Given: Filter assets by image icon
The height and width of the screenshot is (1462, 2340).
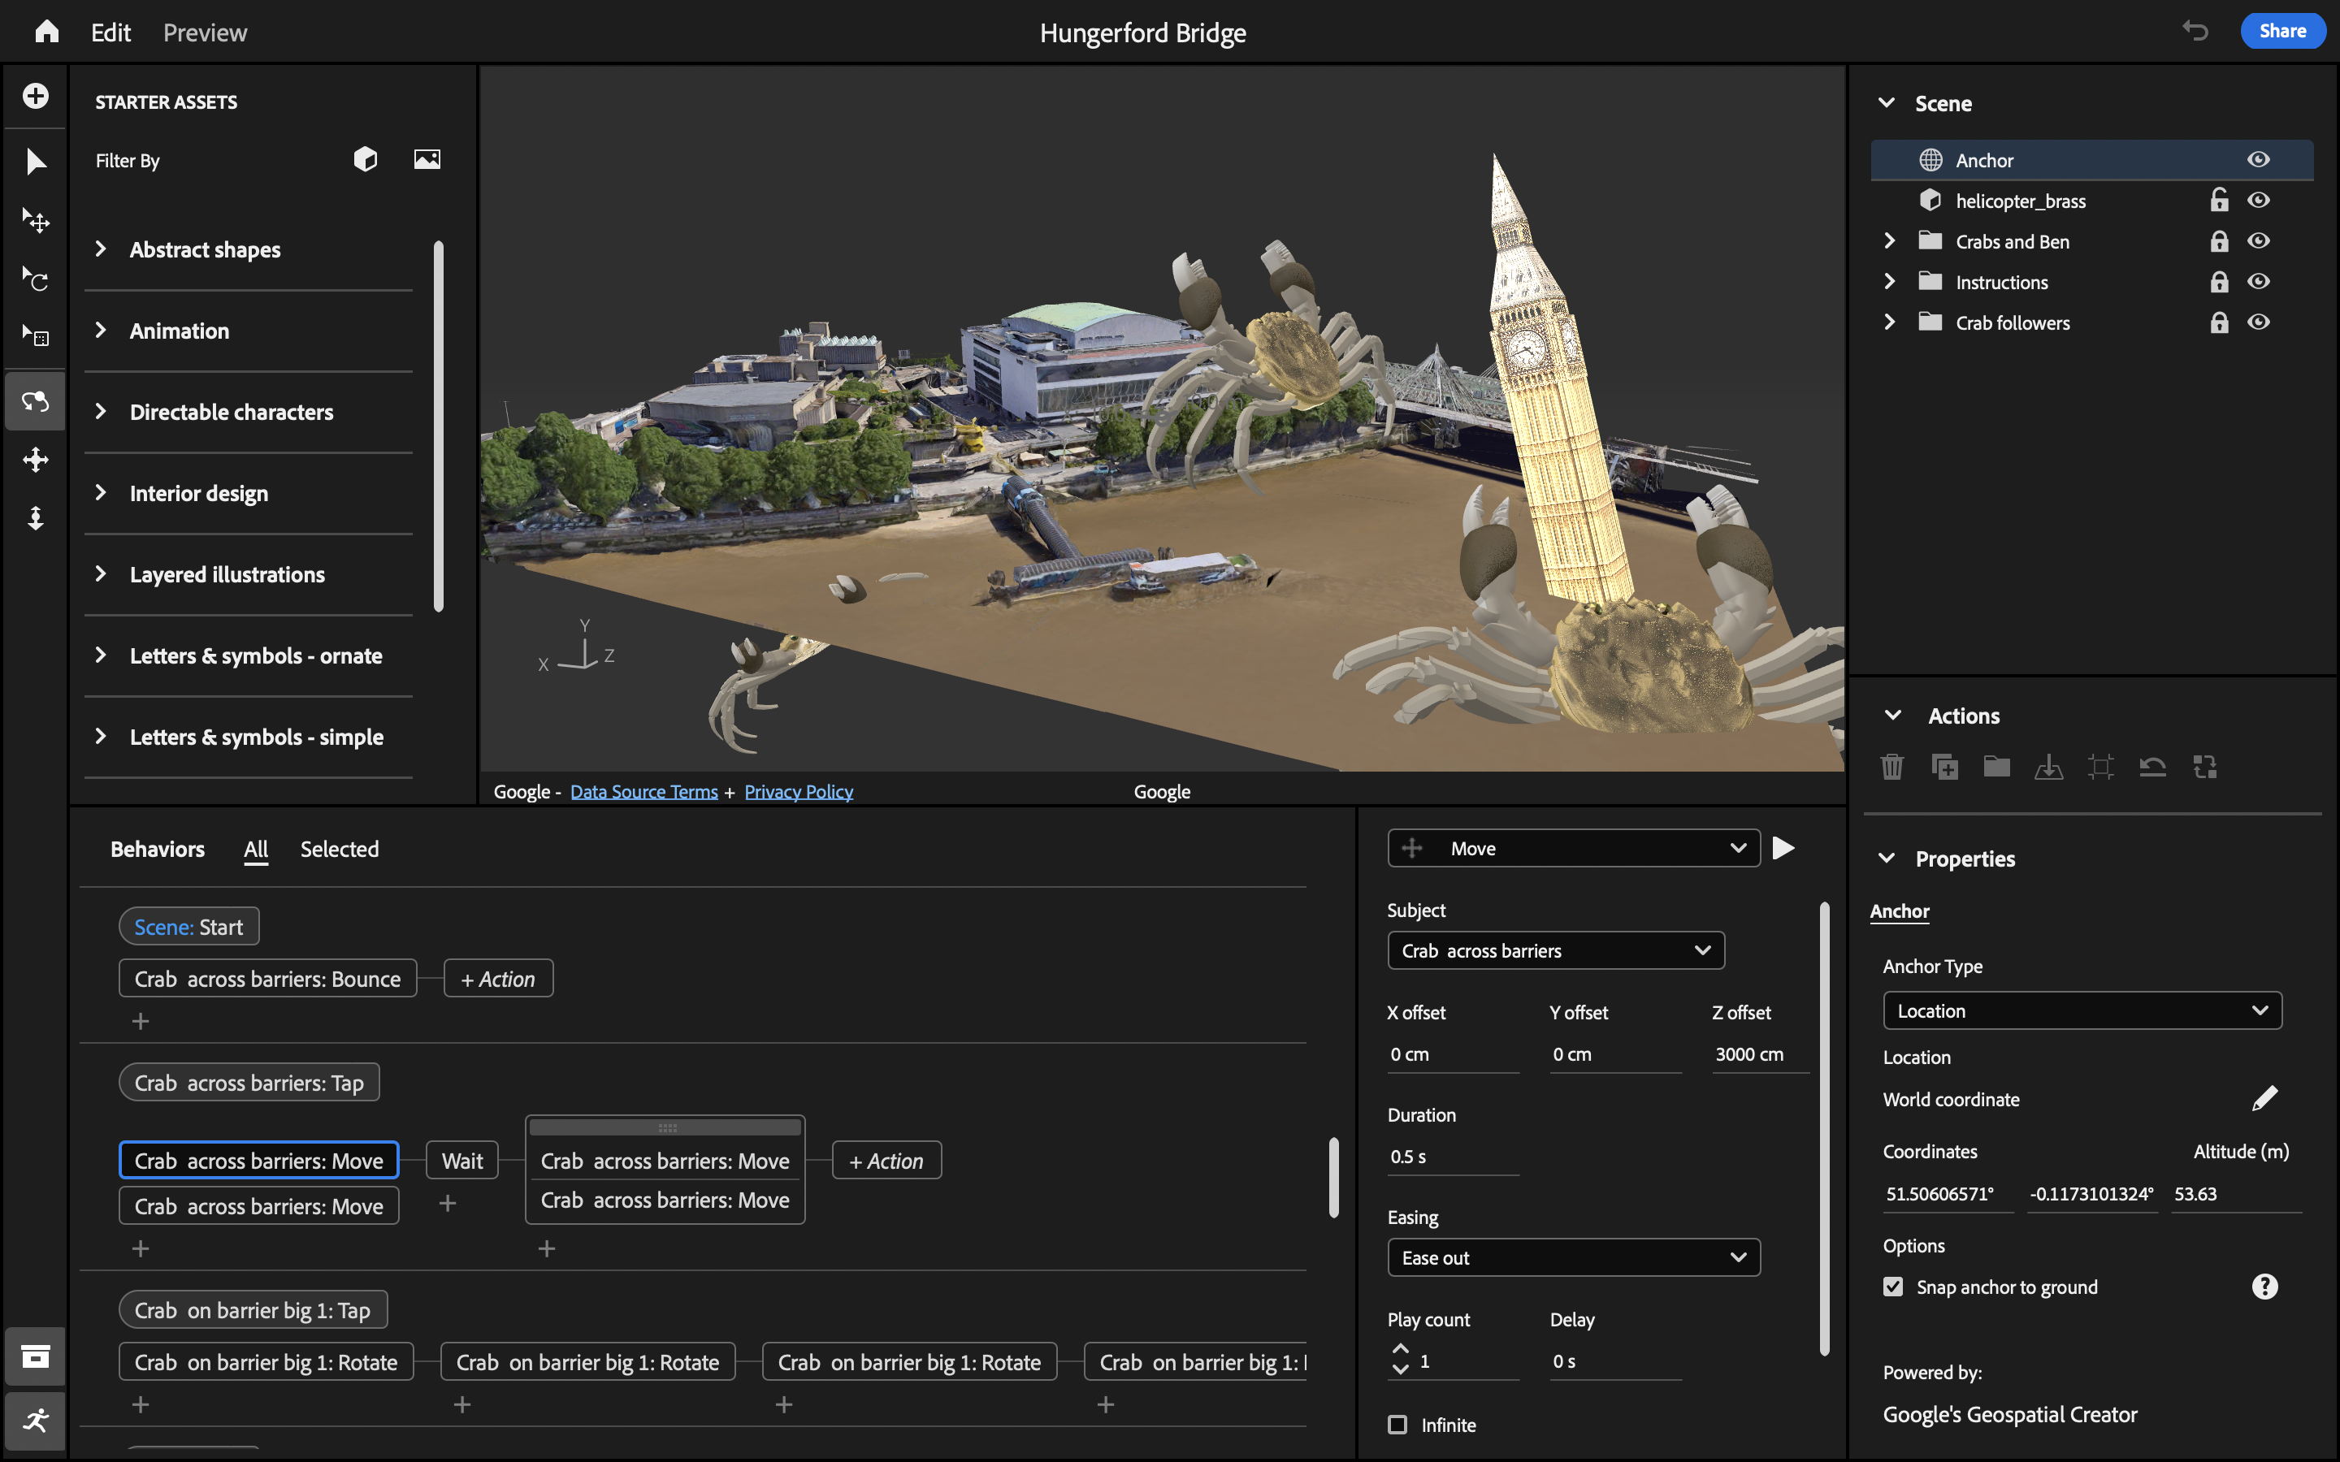Looking at the screenshot, I should click(427, 159).
